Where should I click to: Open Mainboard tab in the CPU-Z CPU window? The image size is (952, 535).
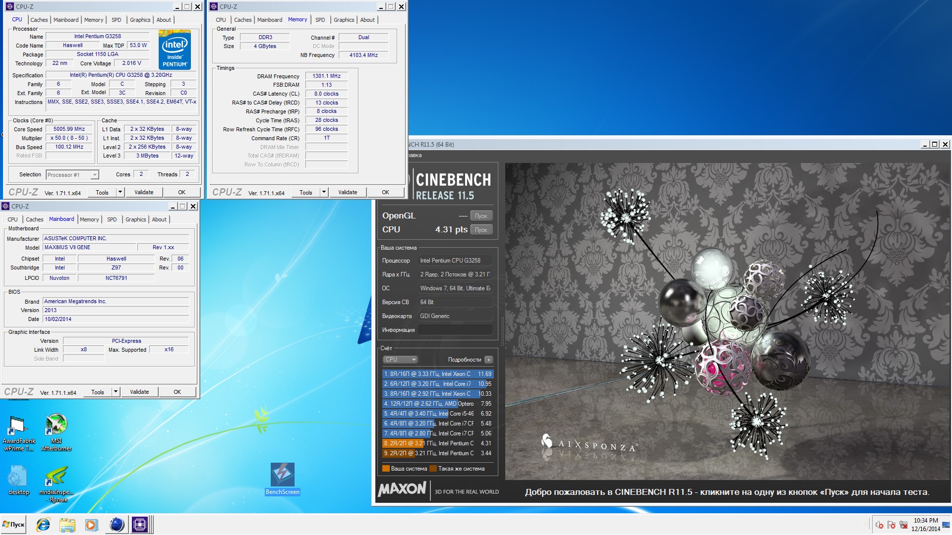click(66, 20)
